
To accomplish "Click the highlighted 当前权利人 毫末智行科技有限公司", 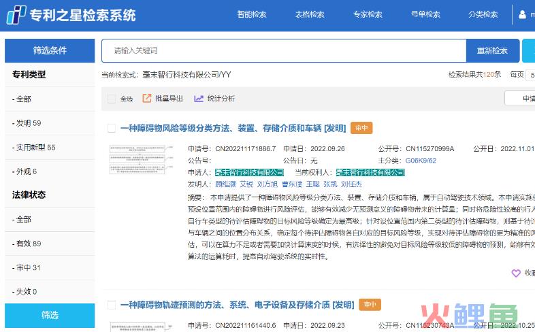I will click(x=370, y=173).
